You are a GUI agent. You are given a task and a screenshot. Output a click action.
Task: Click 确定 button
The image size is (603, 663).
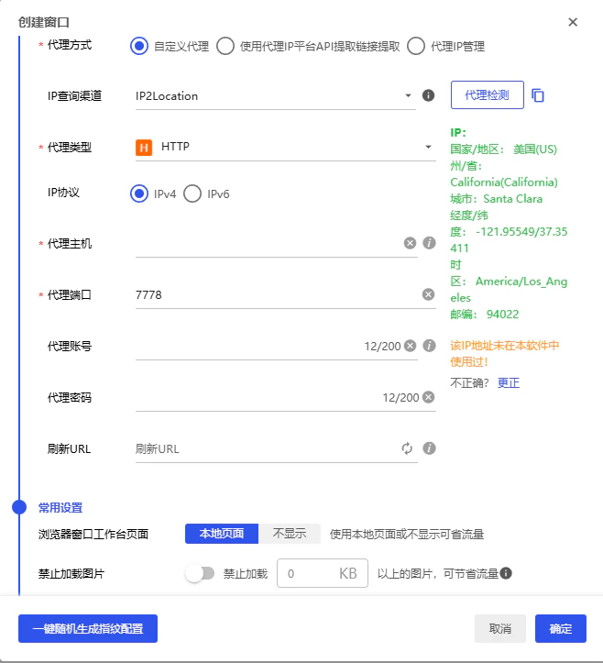561,629
